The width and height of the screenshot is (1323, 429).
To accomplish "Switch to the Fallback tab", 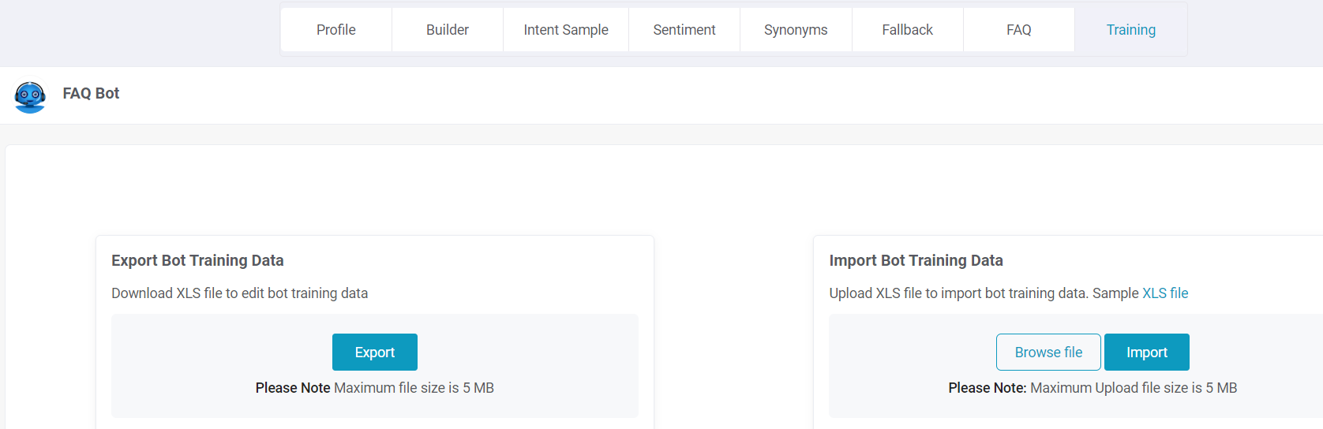I will (x=908, y=30).
